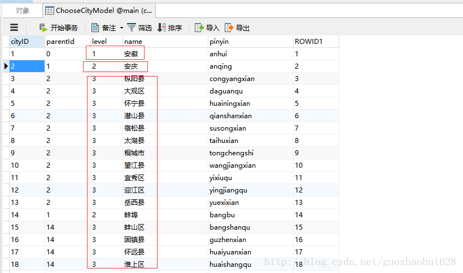Expand the 备注 dropdown arrow
463x273 pixels.
pos(121,28)
